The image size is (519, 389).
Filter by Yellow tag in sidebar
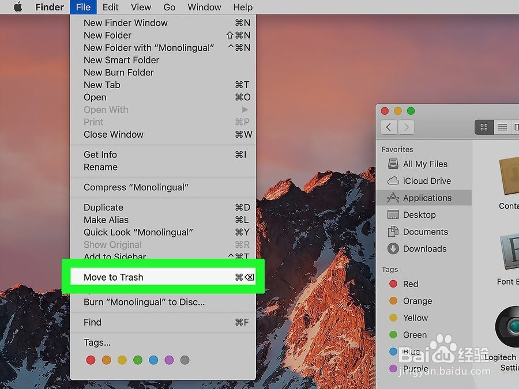tap(424, 318)
